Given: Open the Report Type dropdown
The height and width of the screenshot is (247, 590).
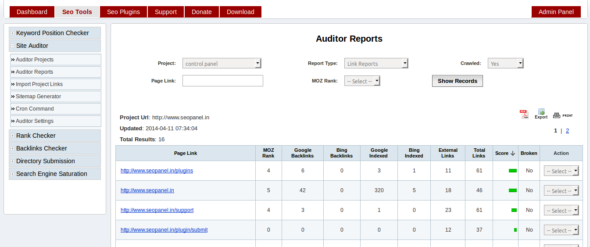Looking at the screenshot, I should coord(376,64).
